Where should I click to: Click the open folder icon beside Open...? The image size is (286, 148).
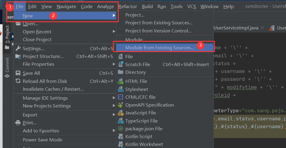18,24
